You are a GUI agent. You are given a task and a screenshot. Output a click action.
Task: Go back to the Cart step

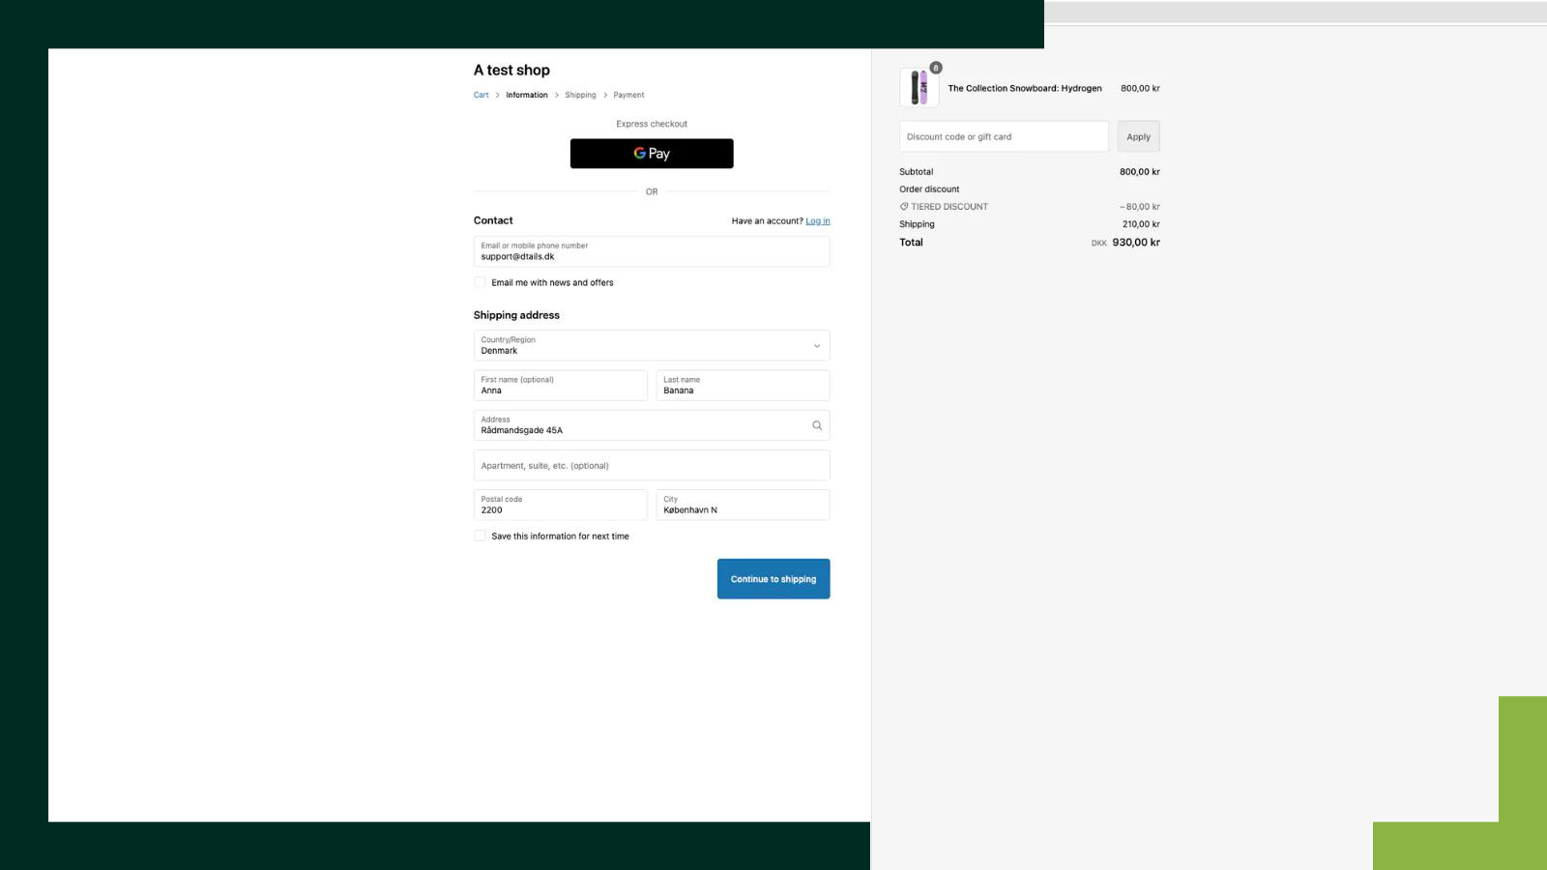[x=481, y=95]
